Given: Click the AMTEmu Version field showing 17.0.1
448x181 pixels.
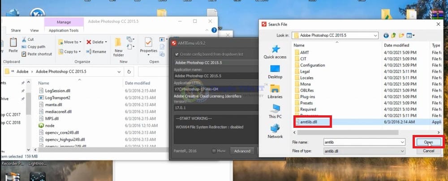Looking at the screenshot, I should pyautogui.click(x=216, y=108).
